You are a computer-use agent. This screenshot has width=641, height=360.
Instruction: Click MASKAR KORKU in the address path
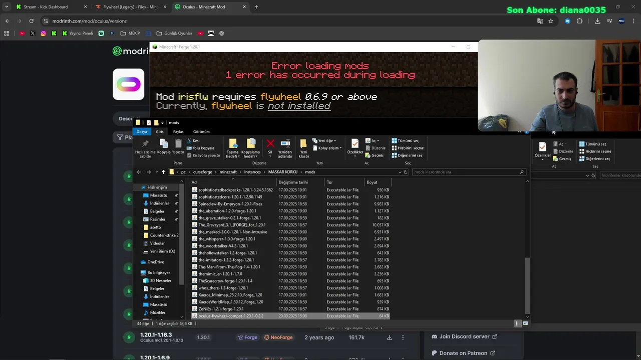point(282,172)
